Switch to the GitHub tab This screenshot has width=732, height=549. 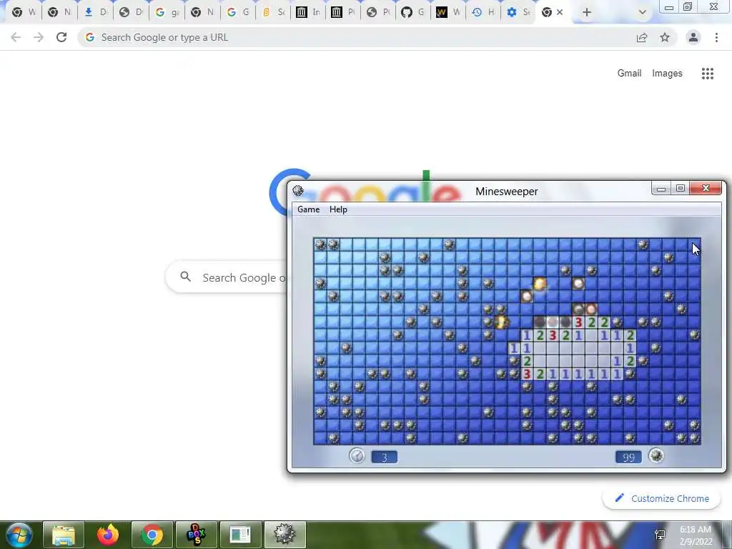pyautogui.click(x=414, y=12)
